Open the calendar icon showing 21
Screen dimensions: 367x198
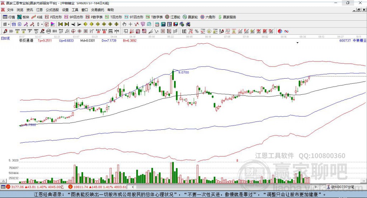click(x=157, y=24)
